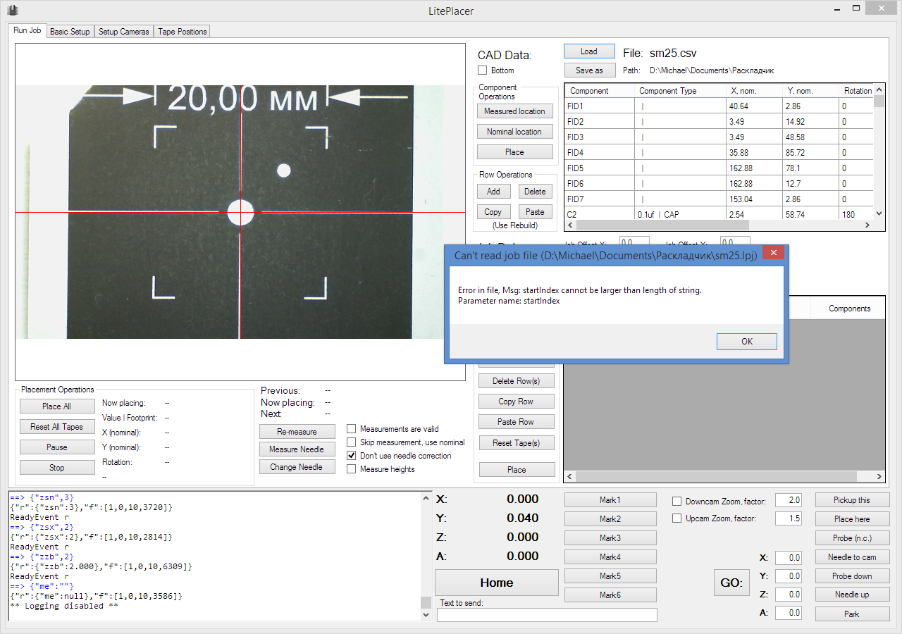The height and width of the screenshot is (634, 902).
Task: Click the GO: button
Action: (x=731, y=583)
